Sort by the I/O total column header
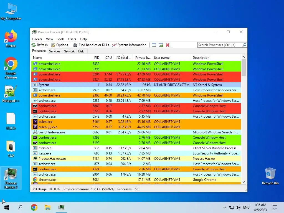The image size is (284, 213). pos(123,58)
